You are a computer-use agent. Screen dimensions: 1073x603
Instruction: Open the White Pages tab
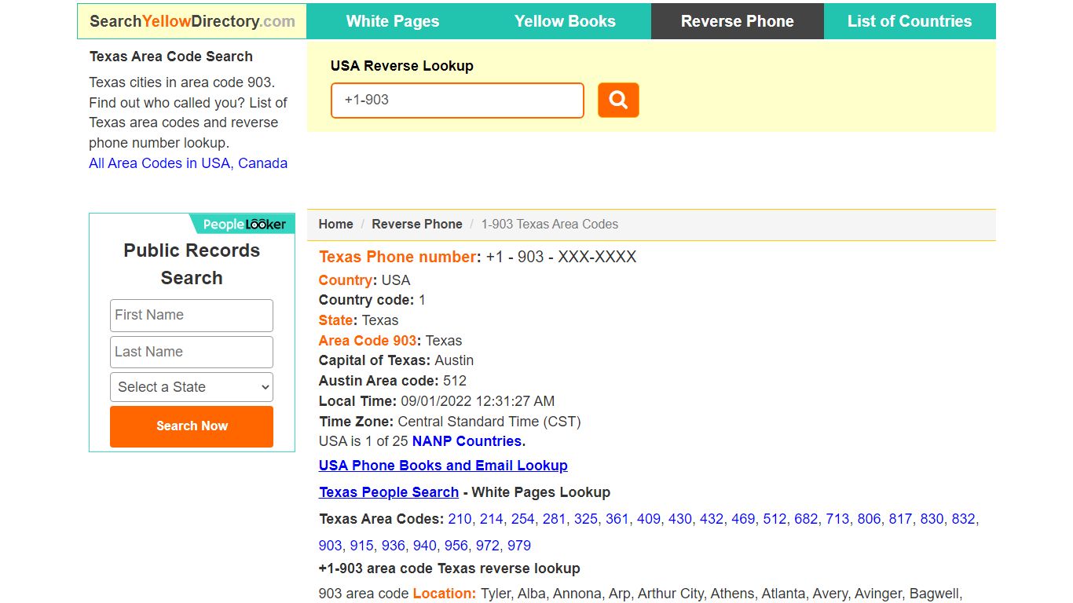(393, 21)
